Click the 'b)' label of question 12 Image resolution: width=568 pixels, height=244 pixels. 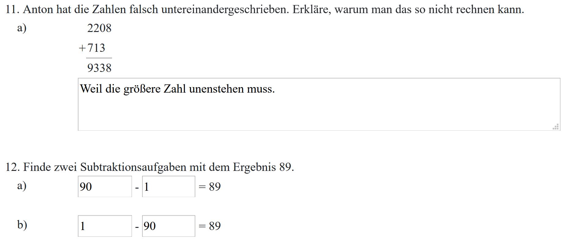(x=22, y=225)
